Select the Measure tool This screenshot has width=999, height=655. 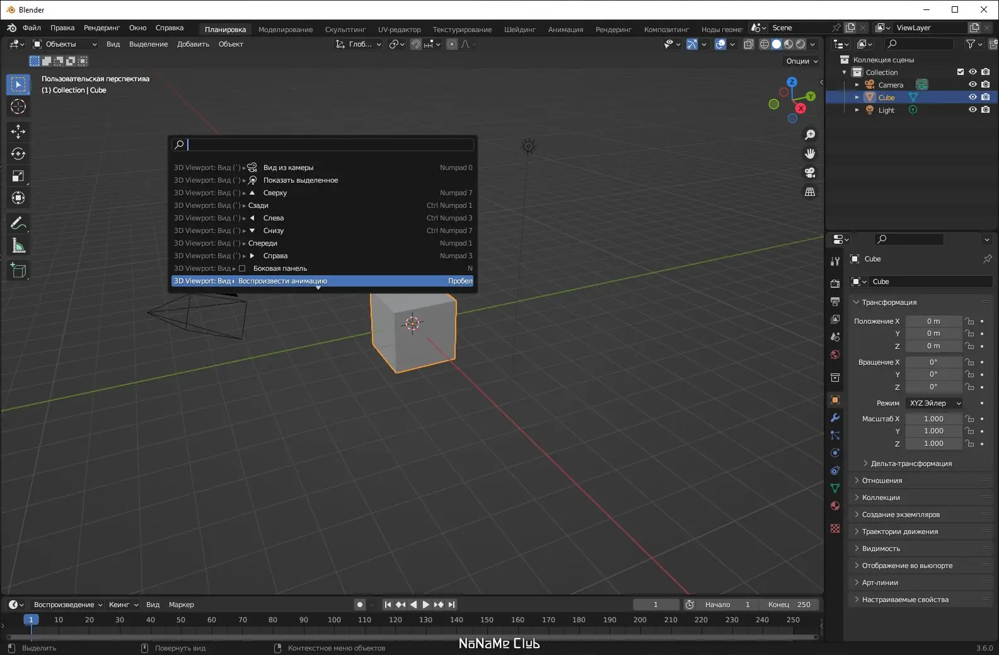[18, 246]
